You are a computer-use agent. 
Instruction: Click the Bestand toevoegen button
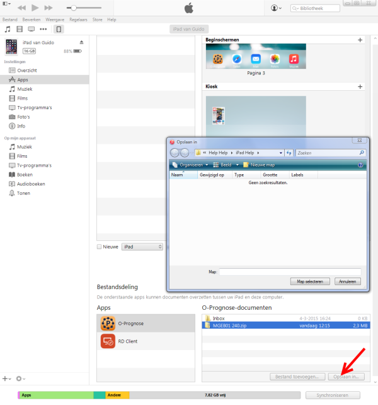coord(297,377)
